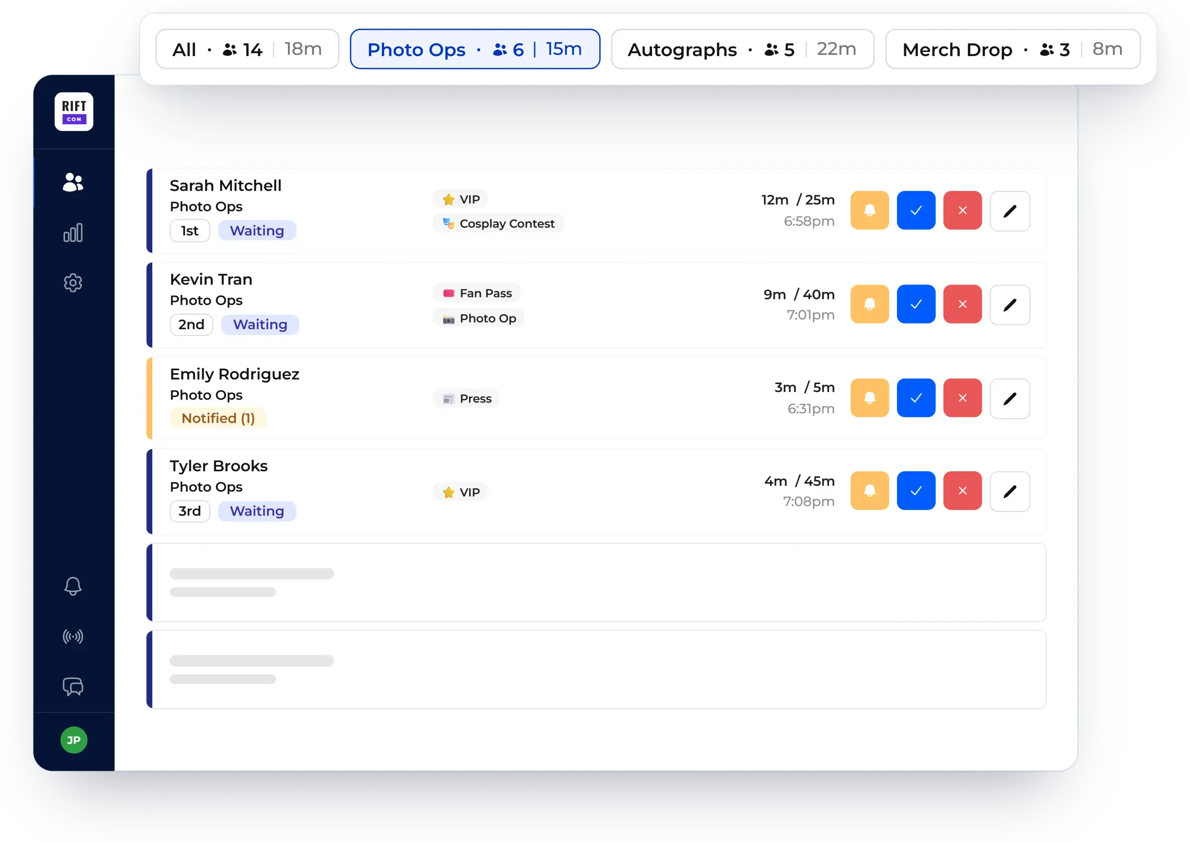
Task: Click the Press tag on Emily's row
Action: click(x=466, y=398)
